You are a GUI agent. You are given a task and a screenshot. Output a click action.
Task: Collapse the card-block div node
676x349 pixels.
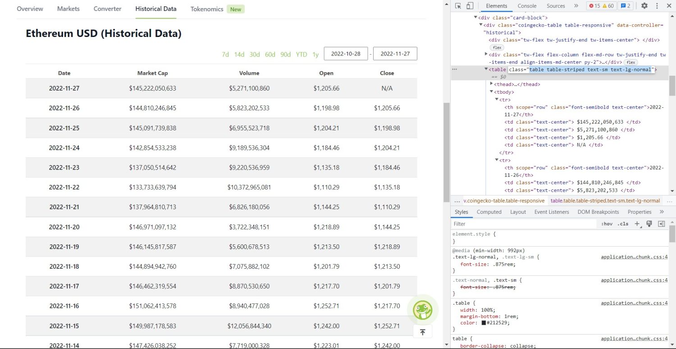(475, 17)
